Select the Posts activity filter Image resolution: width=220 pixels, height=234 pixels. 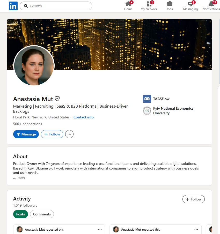[20, 214]
